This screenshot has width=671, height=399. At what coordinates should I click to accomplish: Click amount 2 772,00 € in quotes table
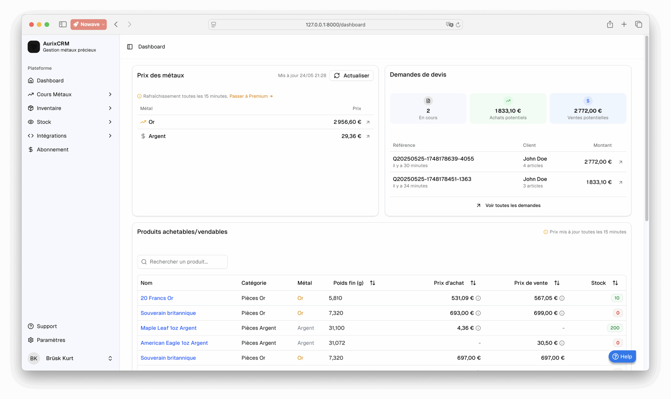pos(598,162)
